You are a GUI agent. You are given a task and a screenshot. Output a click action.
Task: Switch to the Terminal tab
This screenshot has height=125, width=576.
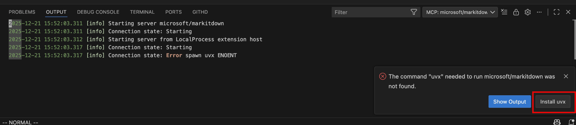tap(142, 12)
